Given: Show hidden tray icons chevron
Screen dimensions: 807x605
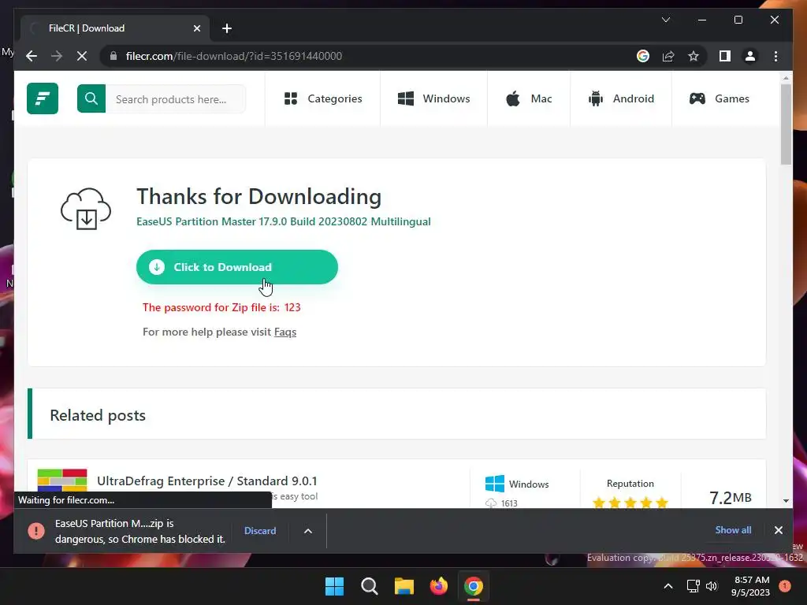Looking at the screenshot, I should click(668, 586).
